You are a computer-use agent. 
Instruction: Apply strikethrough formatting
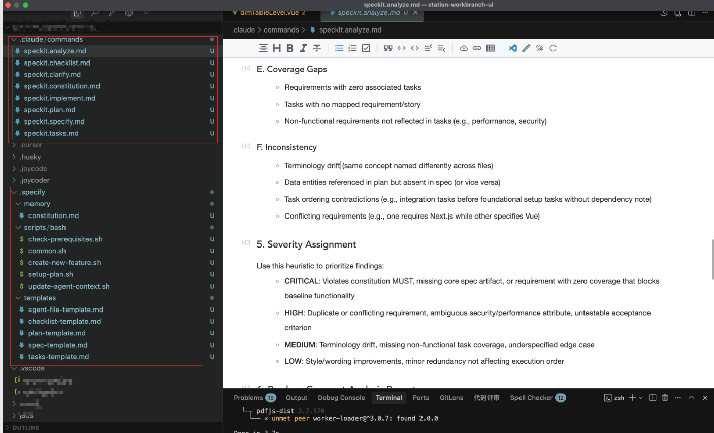[x=316, y=48]
